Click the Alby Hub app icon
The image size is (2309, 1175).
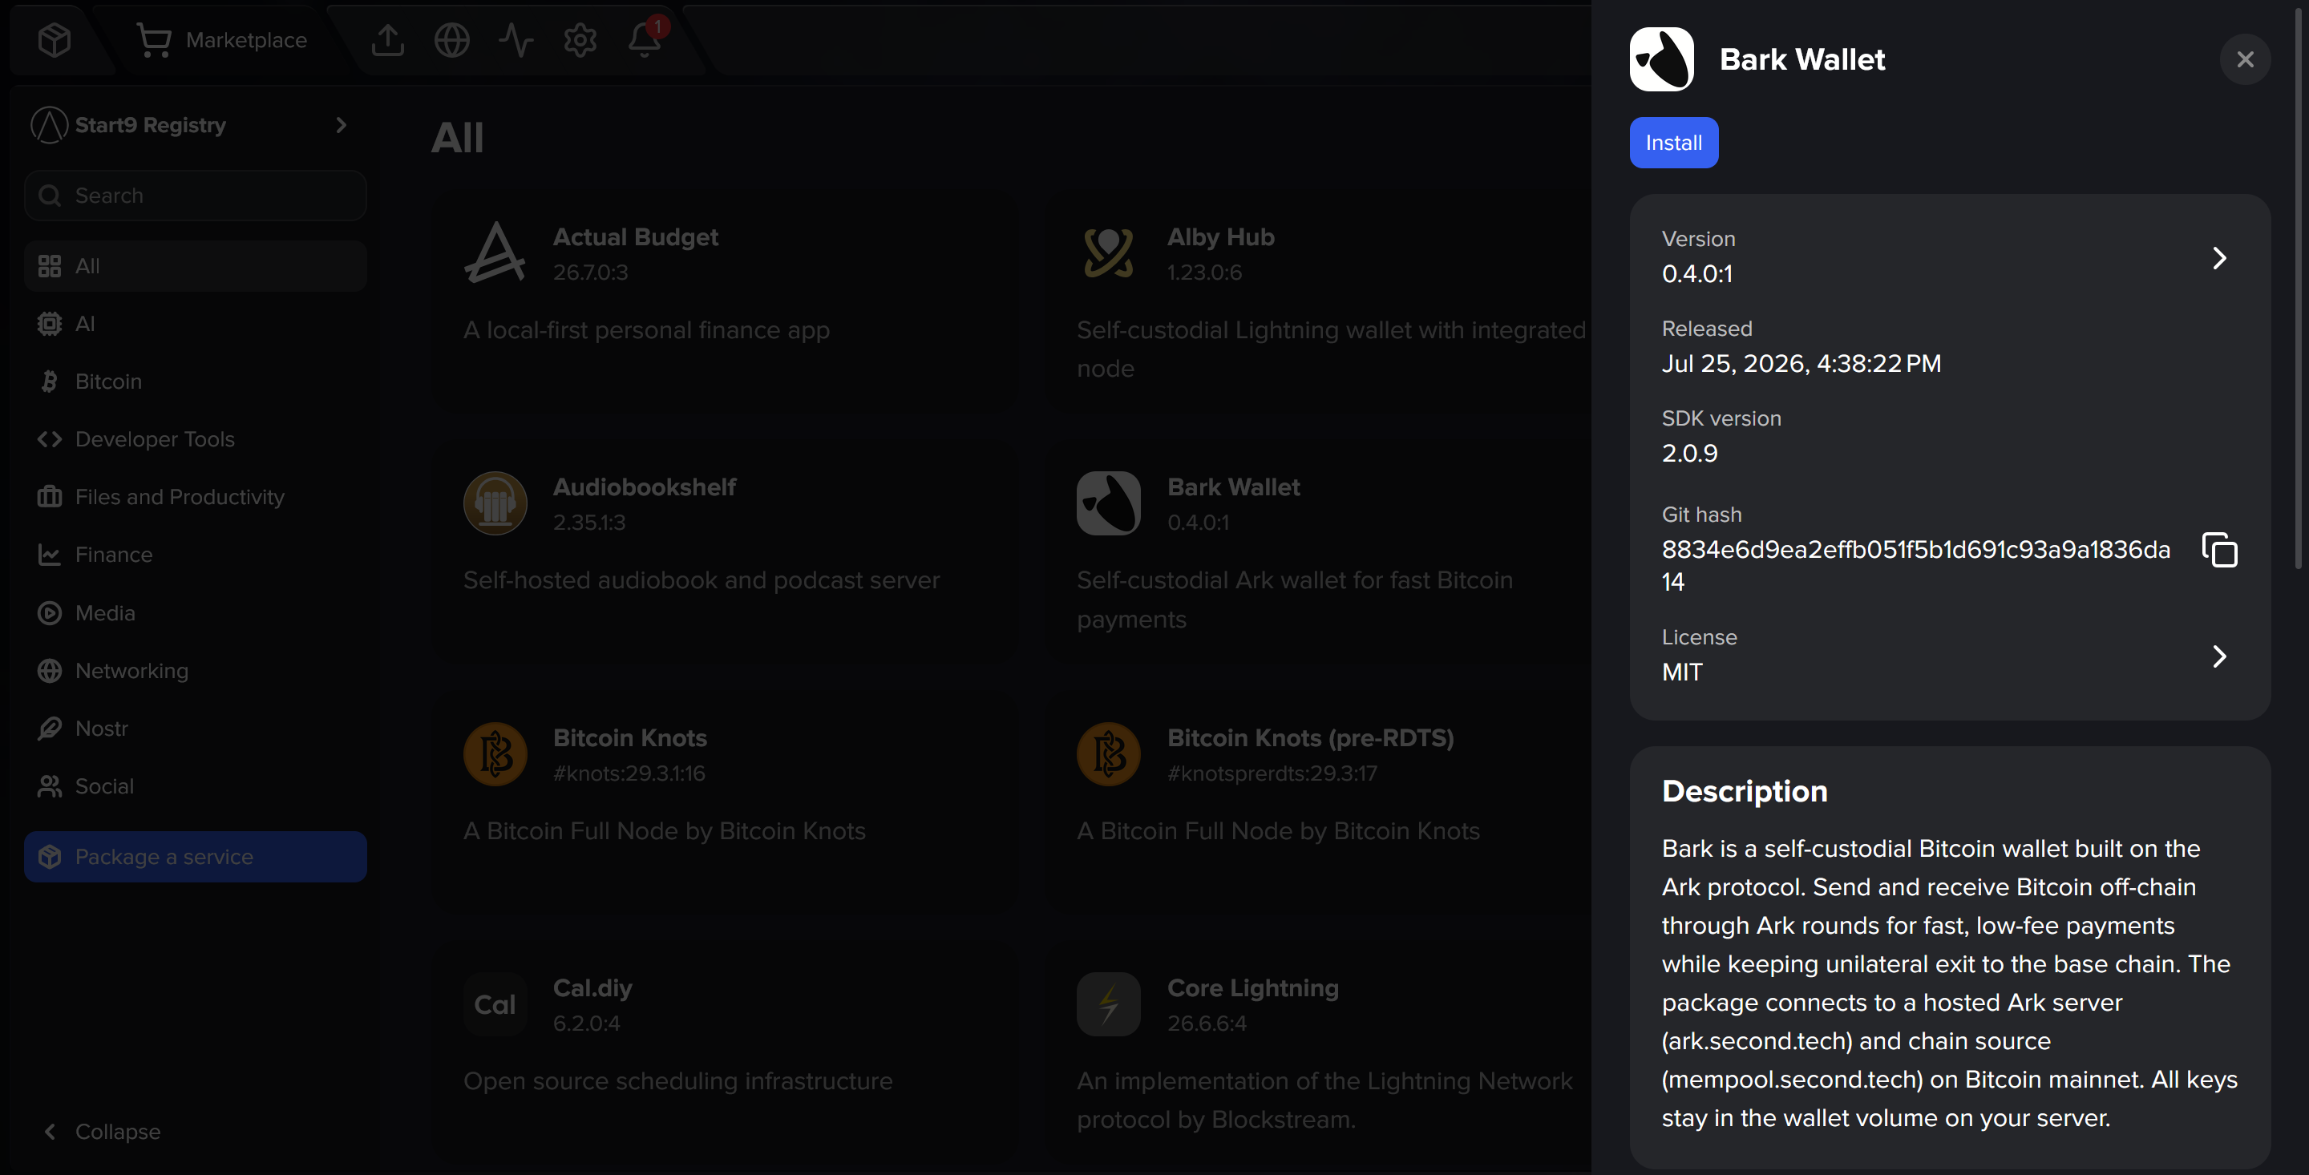(x=1109, y=252)
